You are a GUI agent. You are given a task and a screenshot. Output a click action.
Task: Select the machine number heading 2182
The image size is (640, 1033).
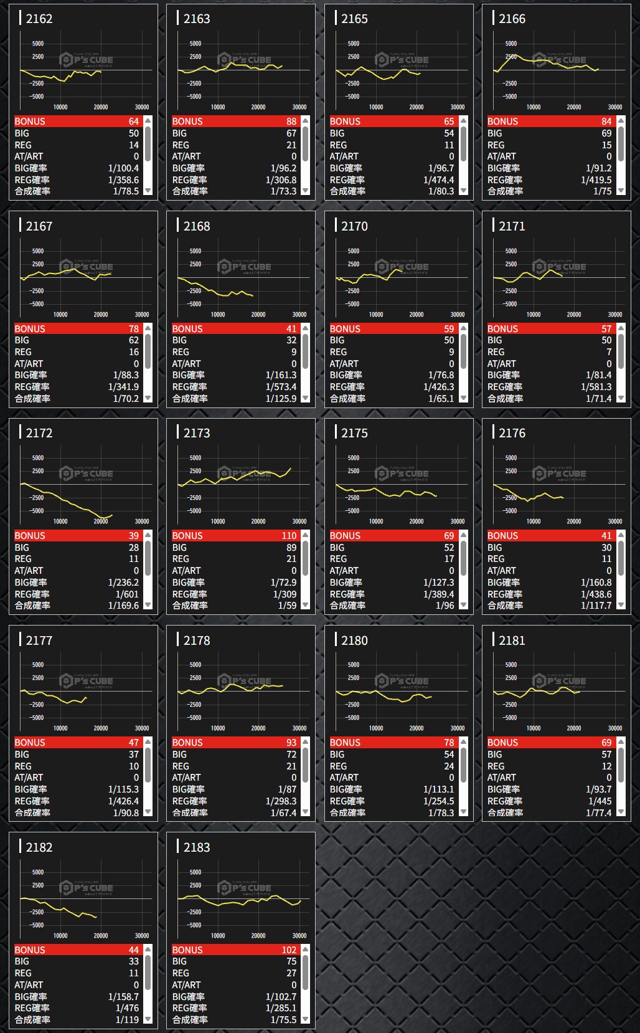(39, 847)
